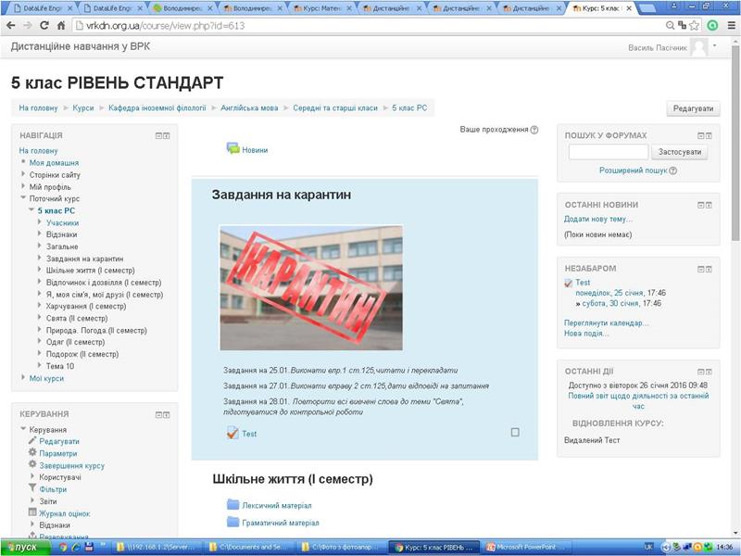Open the Свята (ІІ семестр) navigation item
Viewport: 741px width, 556px height.
(77, 318)
